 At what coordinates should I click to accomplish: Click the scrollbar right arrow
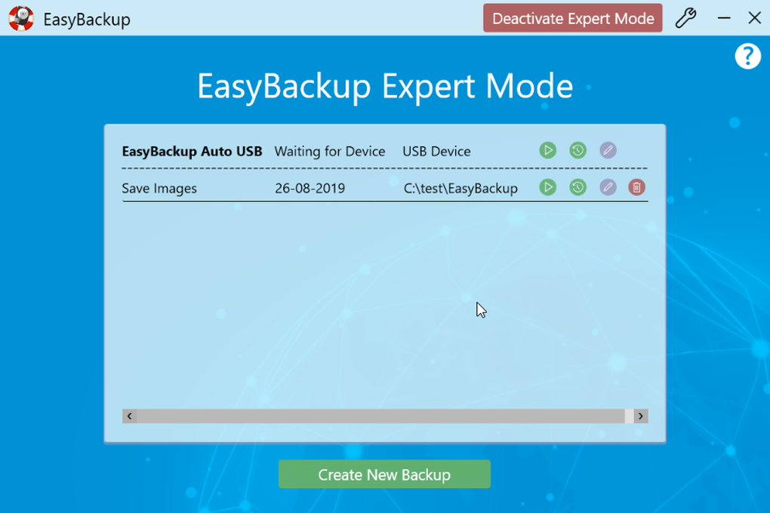pyautogui.click(x=640, y=416)
